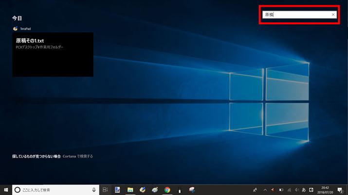This screenshot has width=348, height=195.
Task: Click the battery status icon
Action: [x=281, y=190]
